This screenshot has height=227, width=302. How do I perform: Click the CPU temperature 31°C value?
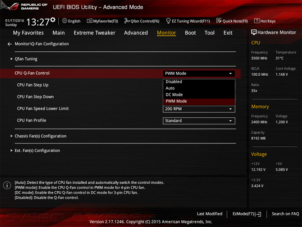tap(279, 58)
